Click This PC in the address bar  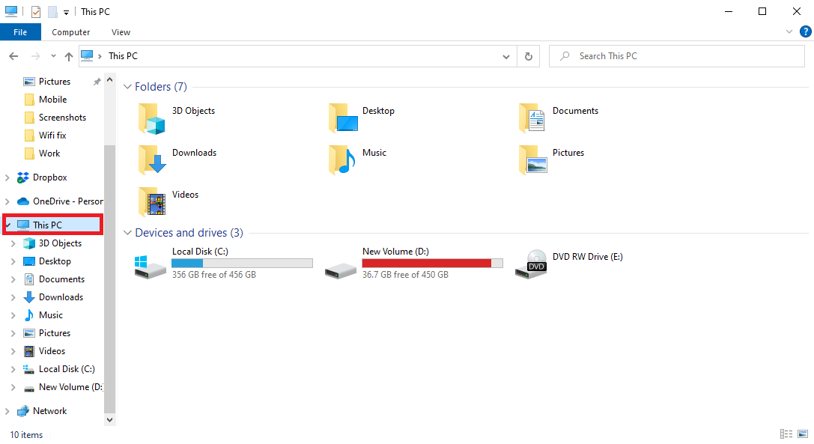pyautogui.click(x=123, y=56)
